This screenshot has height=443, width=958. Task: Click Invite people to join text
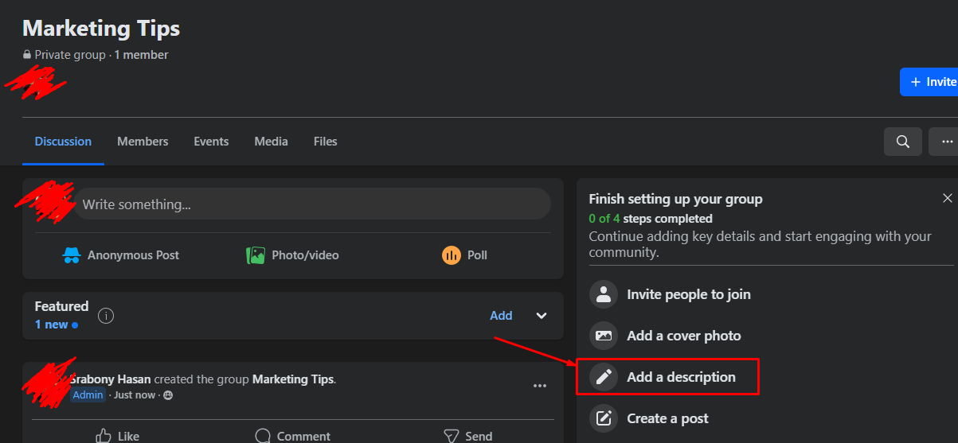click(689, 294)
